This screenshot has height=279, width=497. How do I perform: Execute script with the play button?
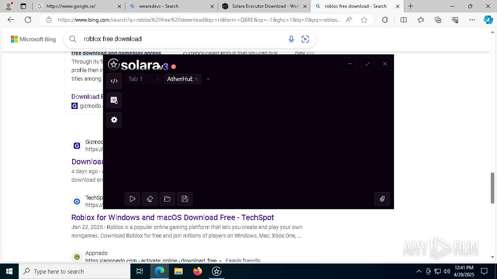tap(132, 199)
